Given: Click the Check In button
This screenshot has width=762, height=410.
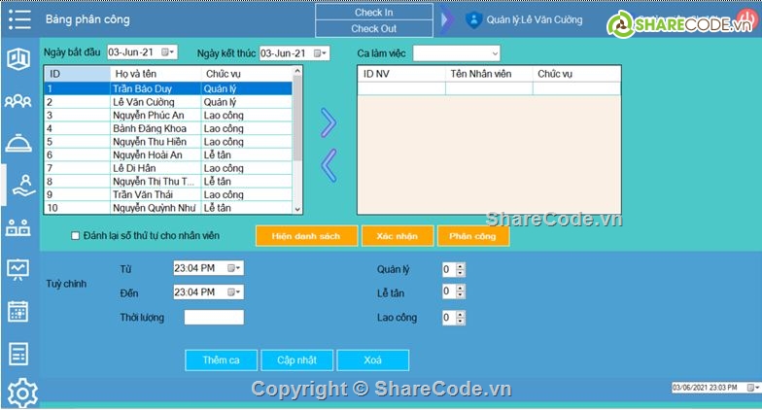Looking at the screenshot, I should (373, 12).
